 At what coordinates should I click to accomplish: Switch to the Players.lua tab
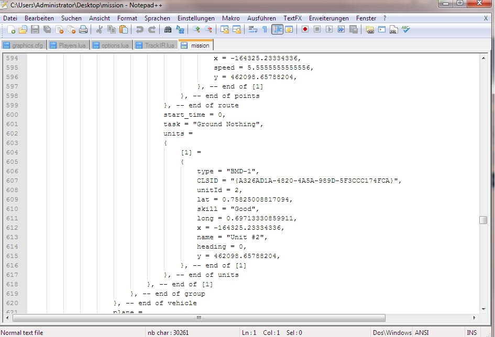69,46
